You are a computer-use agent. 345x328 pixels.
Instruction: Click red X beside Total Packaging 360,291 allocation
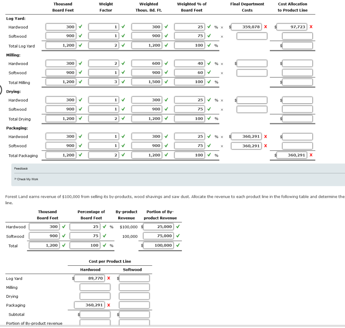coord(311,155)
